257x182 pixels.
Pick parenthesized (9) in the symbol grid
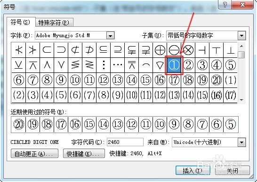coord(117,95)
